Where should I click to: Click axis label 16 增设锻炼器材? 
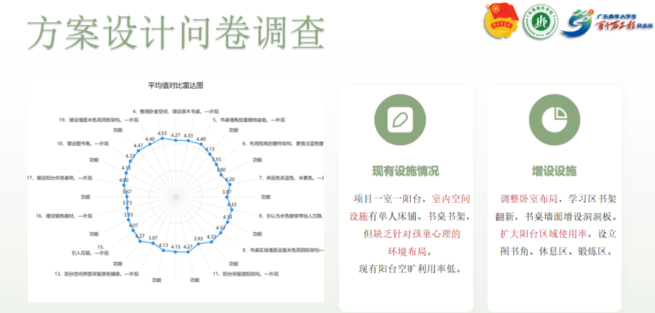coord(70,216)
